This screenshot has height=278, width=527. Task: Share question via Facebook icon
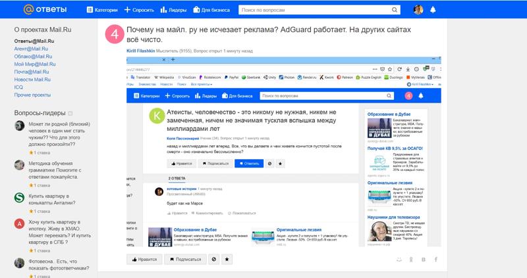pyautogui.click(x=435, y=260)
